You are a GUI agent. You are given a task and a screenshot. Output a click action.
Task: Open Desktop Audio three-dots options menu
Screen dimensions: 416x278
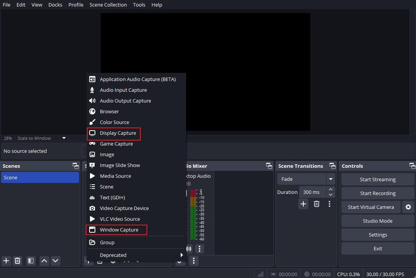tap(199, 248)
